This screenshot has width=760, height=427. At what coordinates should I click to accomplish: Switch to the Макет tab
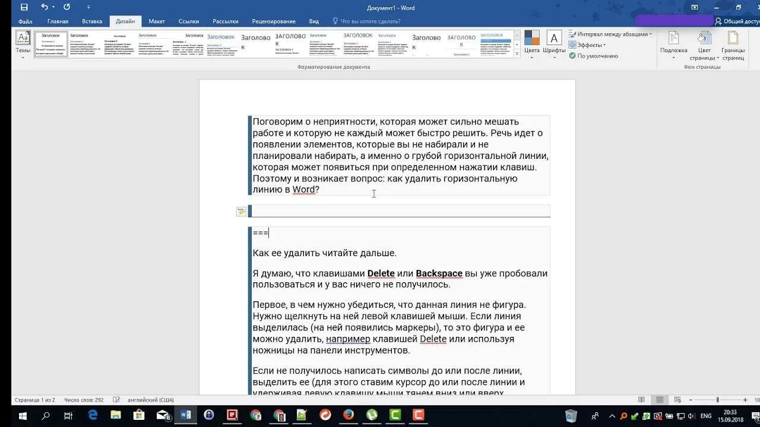tap(157, 21)
